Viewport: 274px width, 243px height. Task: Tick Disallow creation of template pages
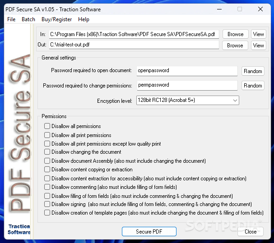(47, 213)
